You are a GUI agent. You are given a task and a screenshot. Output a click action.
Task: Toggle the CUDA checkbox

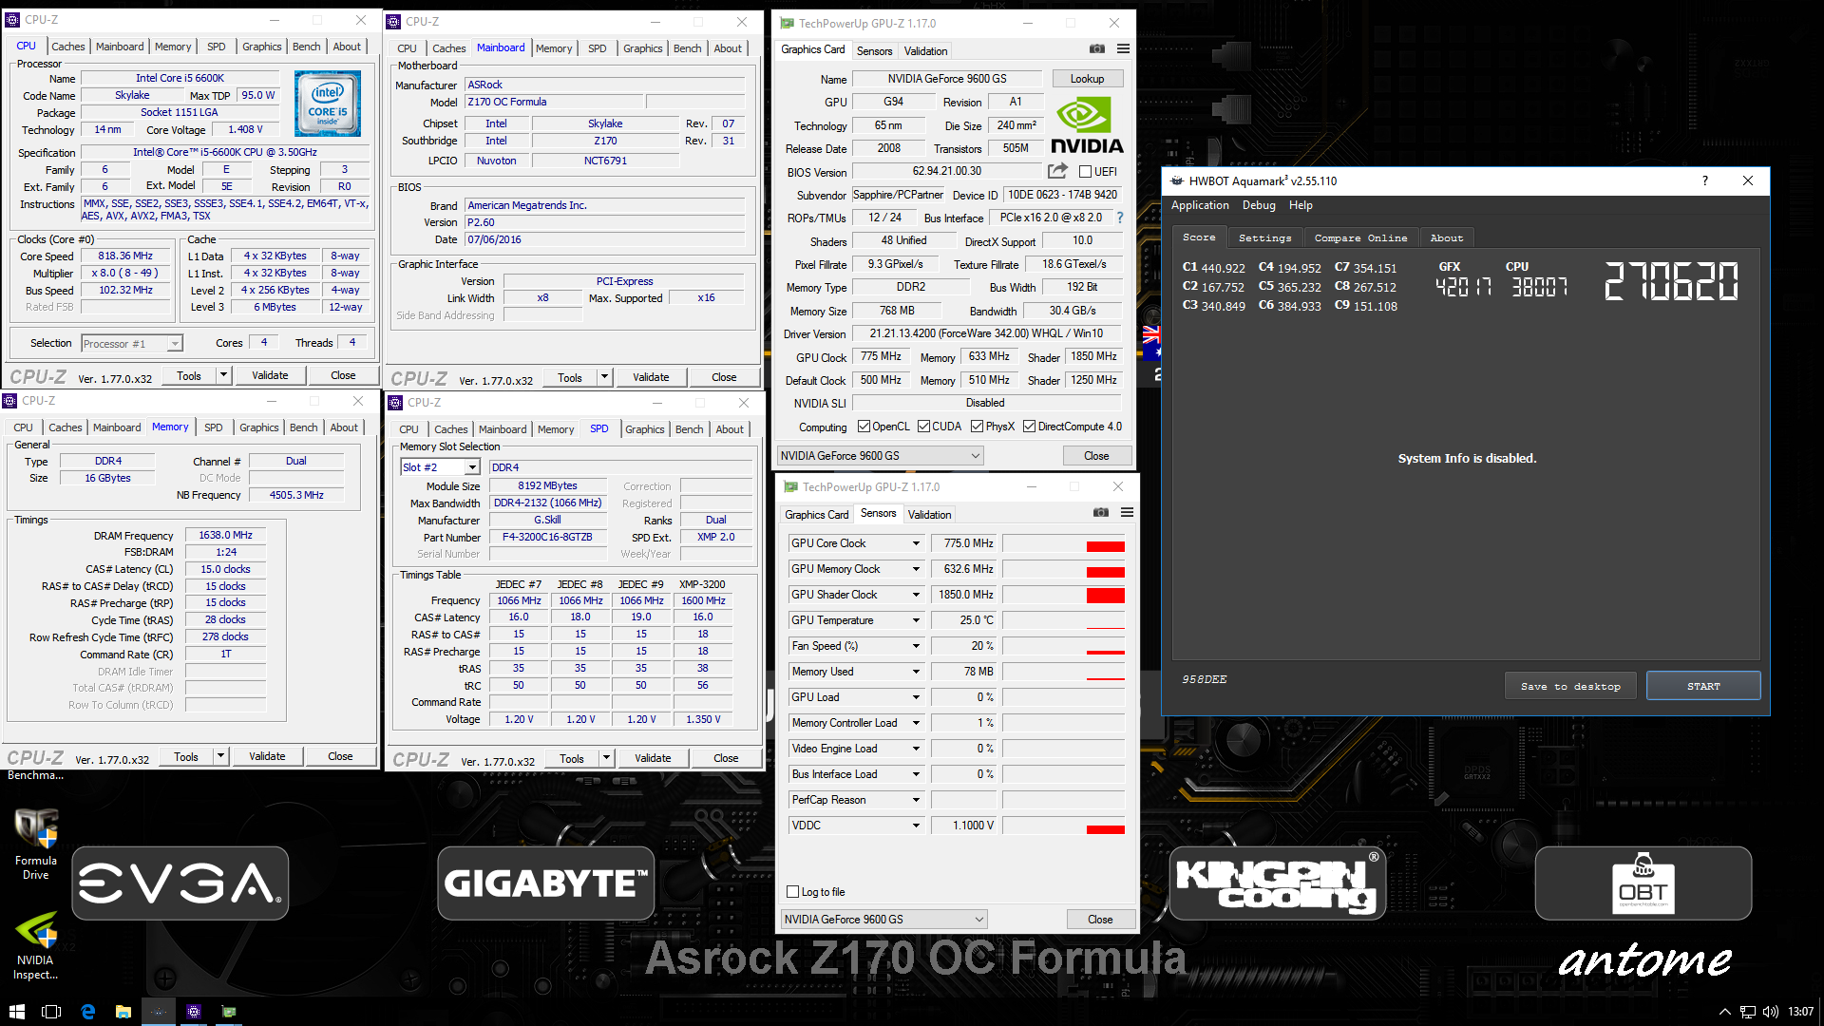[923, 427]
